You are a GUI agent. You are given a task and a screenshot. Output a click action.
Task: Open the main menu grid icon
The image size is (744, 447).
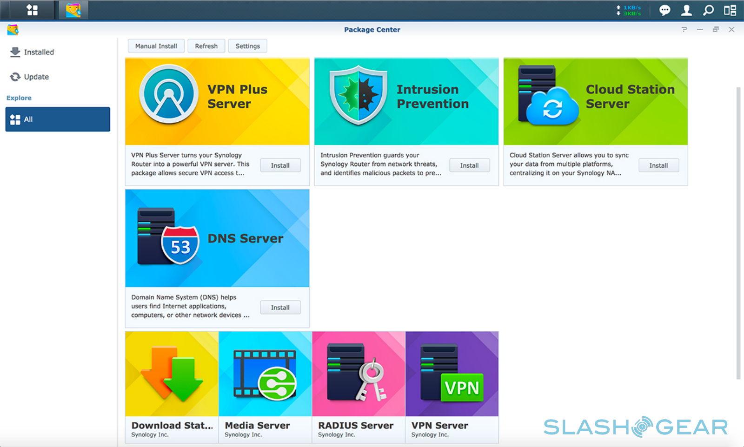click(x=32, y=10)
